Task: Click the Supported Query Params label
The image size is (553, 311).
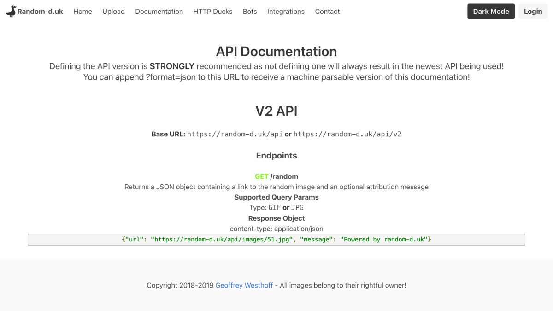Action: 276,197
